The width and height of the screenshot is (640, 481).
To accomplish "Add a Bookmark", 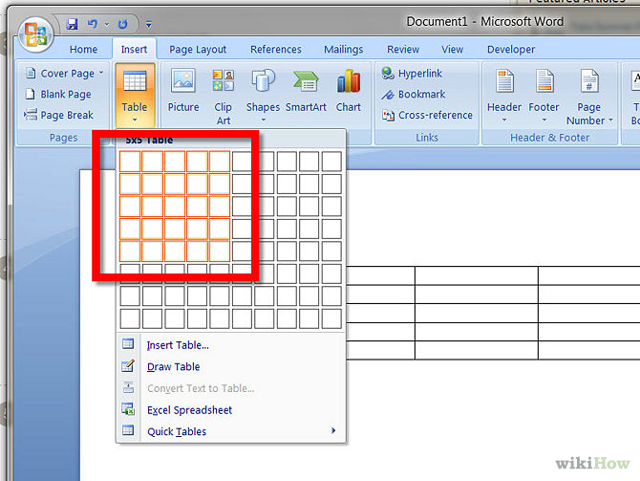I will (x=414, y=95).
